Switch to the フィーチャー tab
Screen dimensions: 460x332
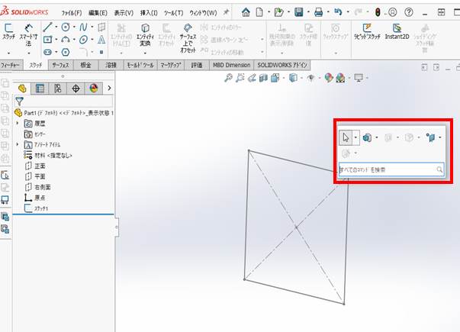(x=10, y=65)
